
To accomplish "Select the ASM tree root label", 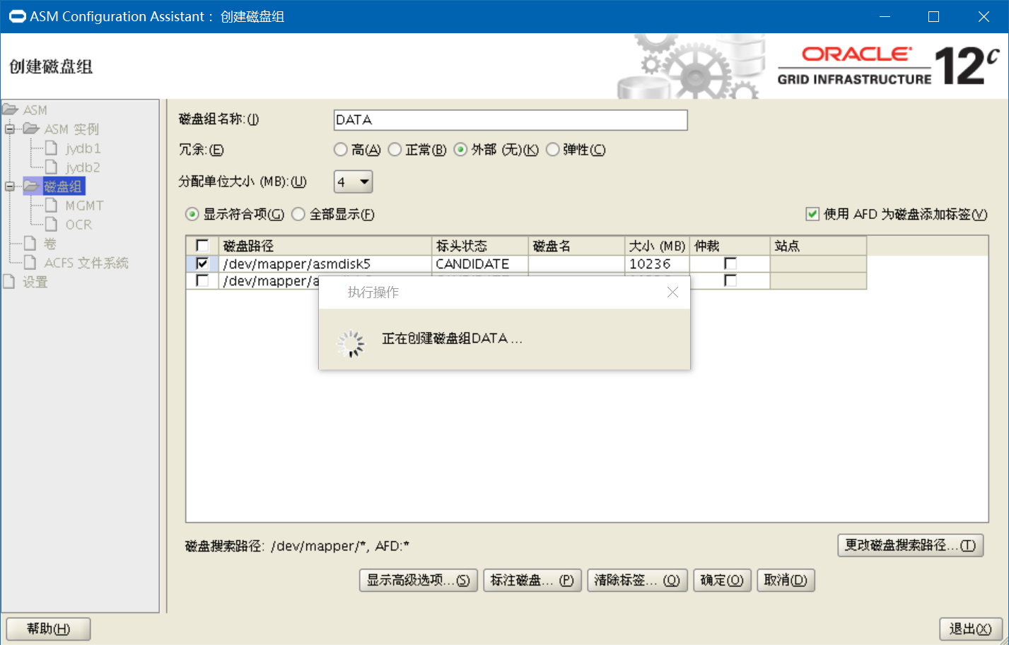I will (x=35, y=110).
